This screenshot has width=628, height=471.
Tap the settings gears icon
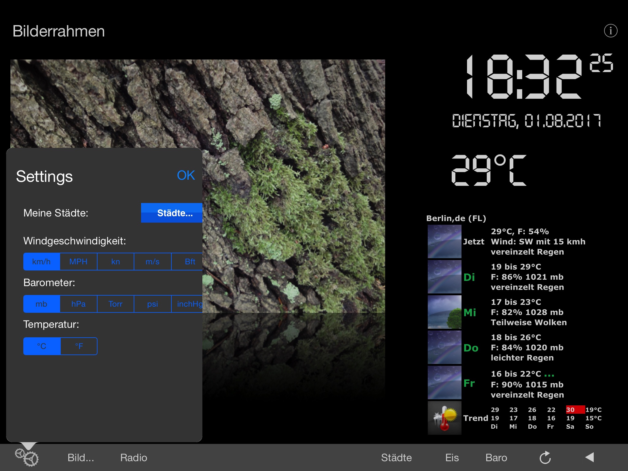[27, 457]
